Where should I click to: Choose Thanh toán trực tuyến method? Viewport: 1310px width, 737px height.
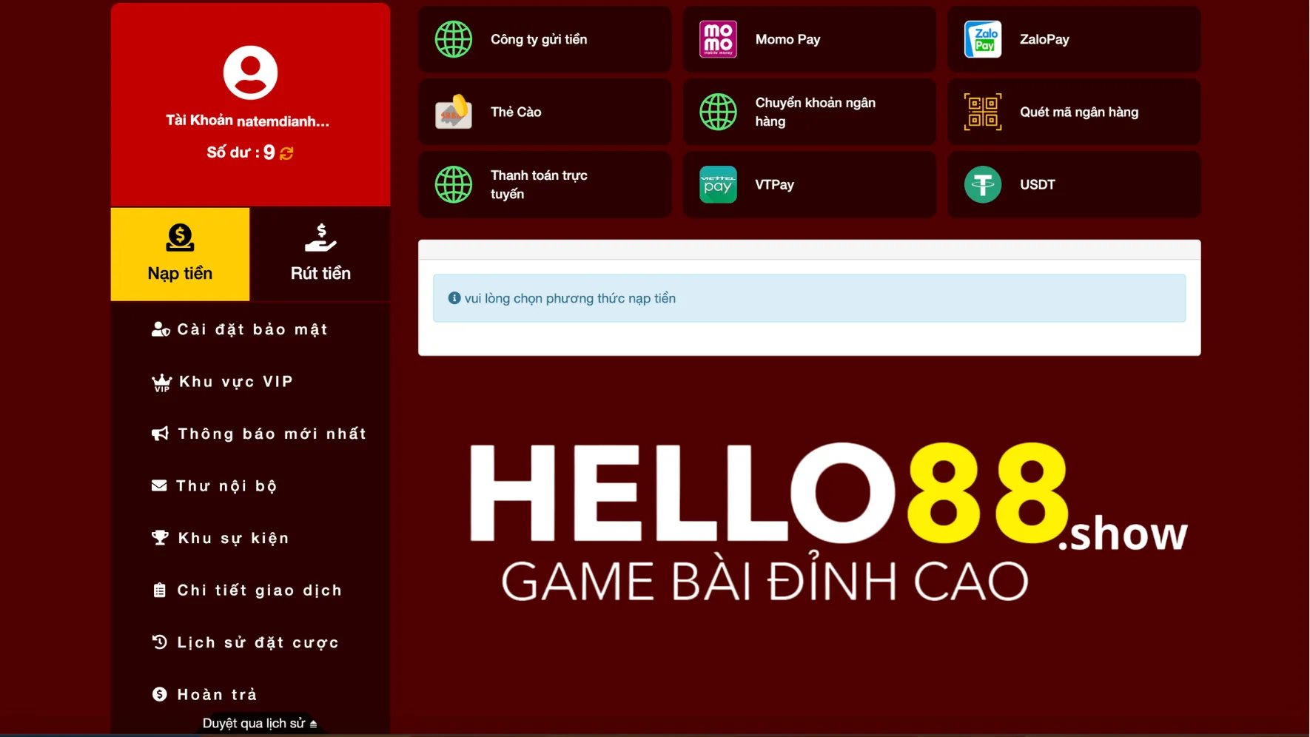coord(545,184)
